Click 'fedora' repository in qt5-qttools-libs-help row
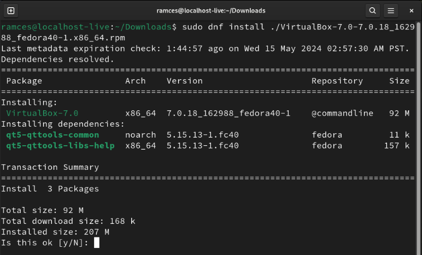422x255 pixels. click(327, 146)
